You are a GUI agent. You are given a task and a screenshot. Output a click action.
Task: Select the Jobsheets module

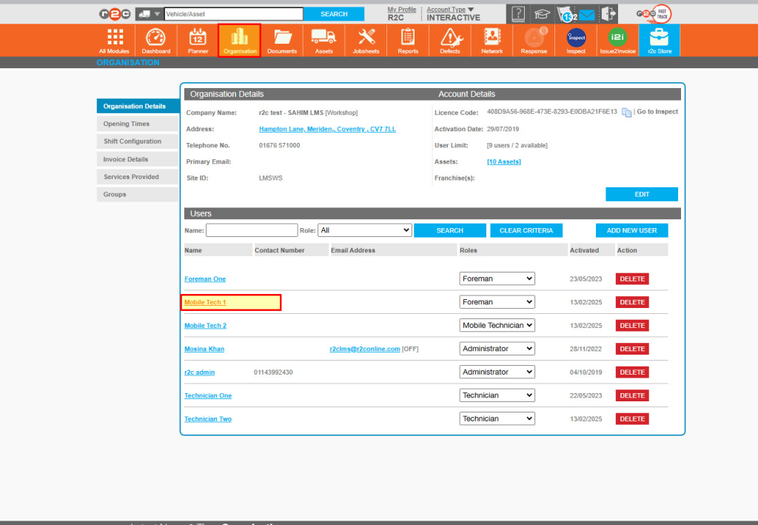366,40
